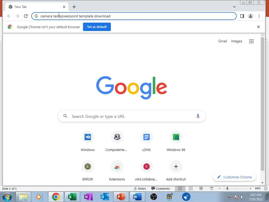Viewport: 269px width, 202px height.
Task: Close the New Tab tab
Action: point(64,7)
